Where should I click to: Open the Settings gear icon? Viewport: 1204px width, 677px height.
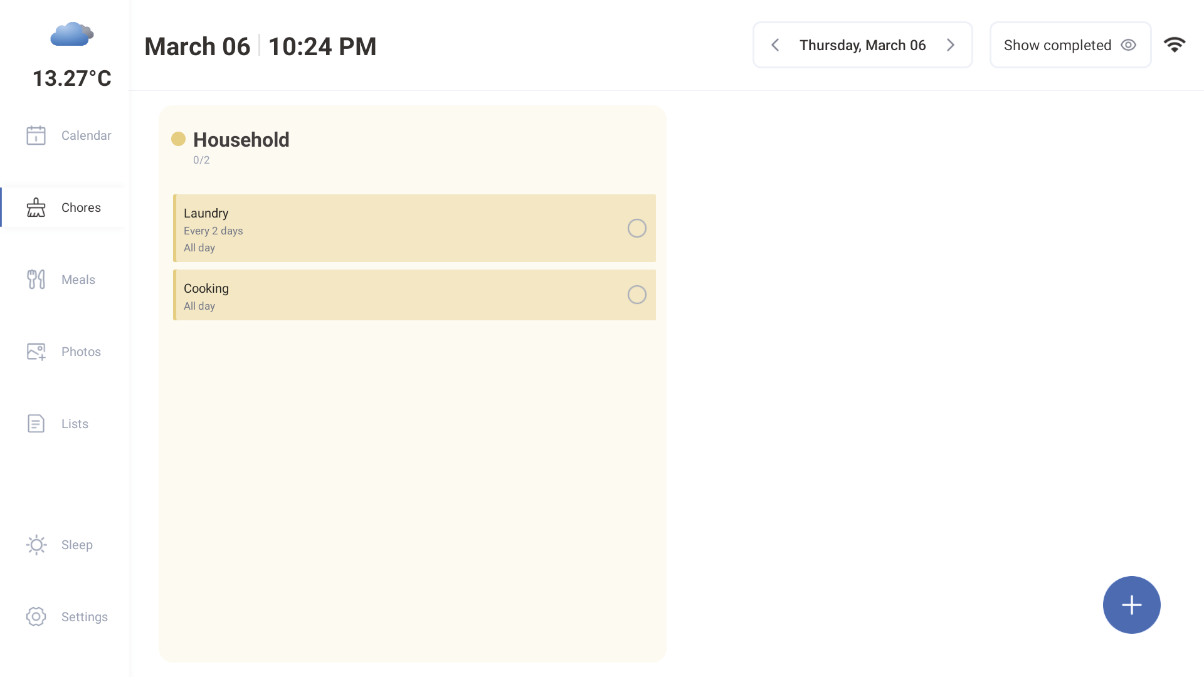[x=36, y=617]
